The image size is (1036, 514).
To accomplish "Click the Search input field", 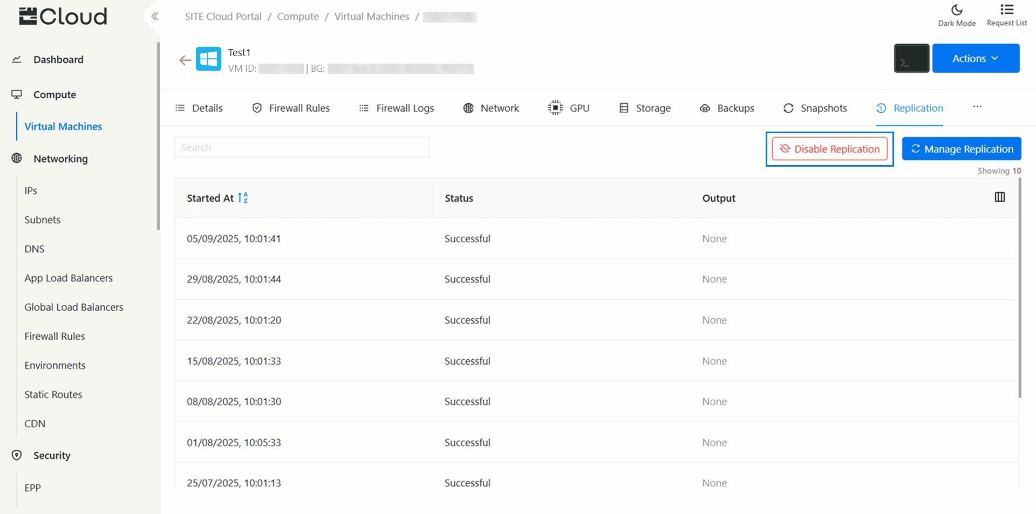I will point(302,147).
